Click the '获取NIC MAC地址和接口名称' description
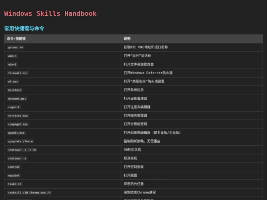This screenshot has width=267, height=200. click(x=145, y=47)
